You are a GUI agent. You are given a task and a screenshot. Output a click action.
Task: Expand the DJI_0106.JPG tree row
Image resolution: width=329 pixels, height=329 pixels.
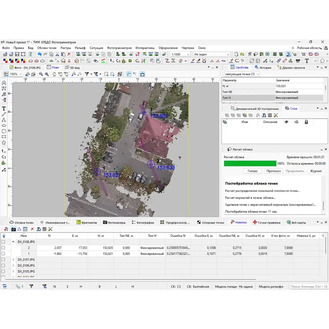click(13, 265)
